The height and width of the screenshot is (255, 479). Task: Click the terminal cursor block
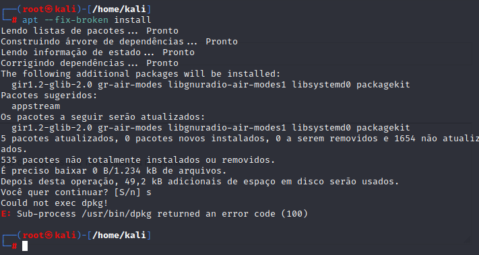tap(25, 246)
